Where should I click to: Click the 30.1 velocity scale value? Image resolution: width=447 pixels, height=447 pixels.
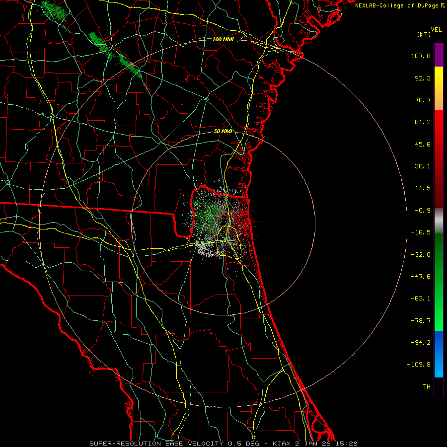coord(423,166)
